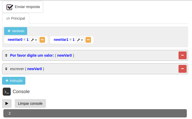Remove variable newVar0 with orange minus
Screen dimensions: 192x119
pyautogui.click(x=42, y=40)
